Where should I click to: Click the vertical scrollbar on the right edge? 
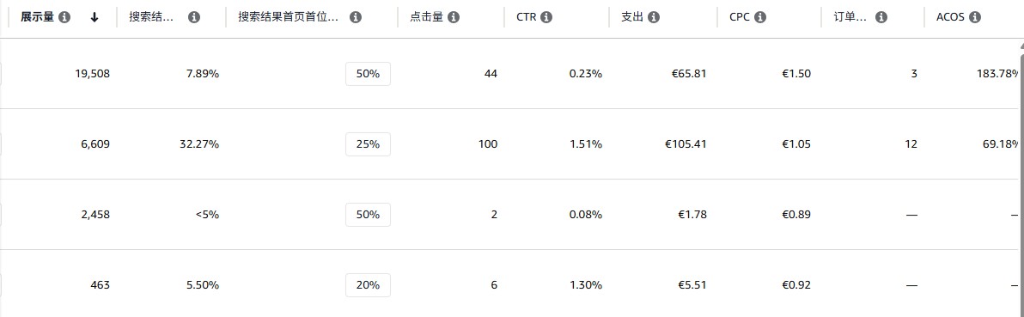tap(1020, 176)
